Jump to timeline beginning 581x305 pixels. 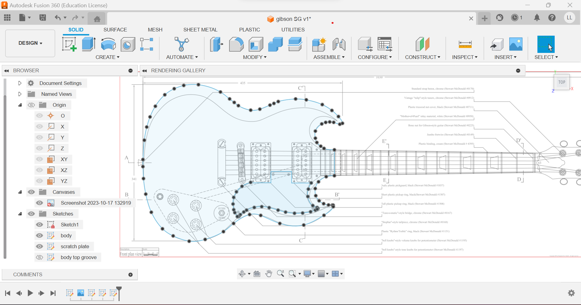pyautogui.click(x=8, y=293)
